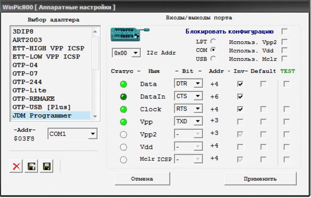This screenshot has width=311, height=198.
Task: Click the adapter list scrollbar thumb
Action: tap(95, 53)
